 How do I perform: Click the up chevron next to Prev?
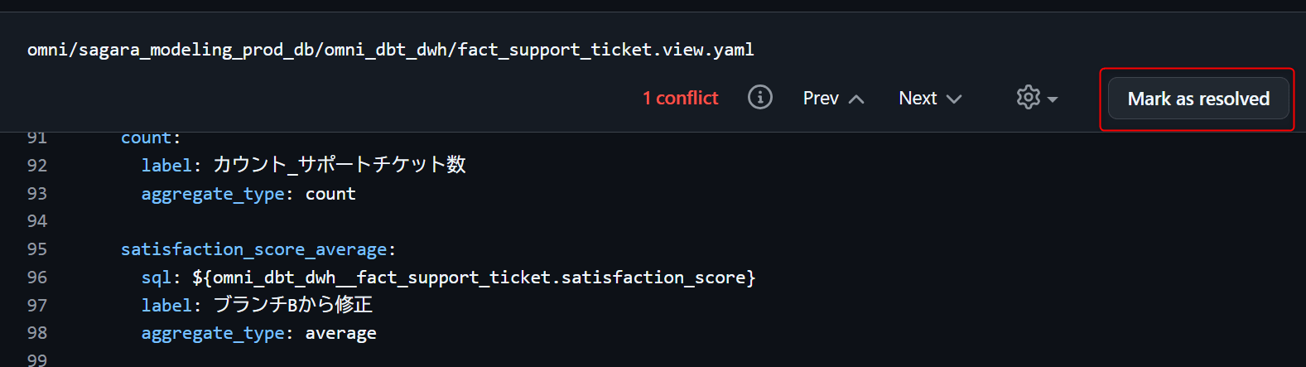pyautogui.click(x=856, y=99)
